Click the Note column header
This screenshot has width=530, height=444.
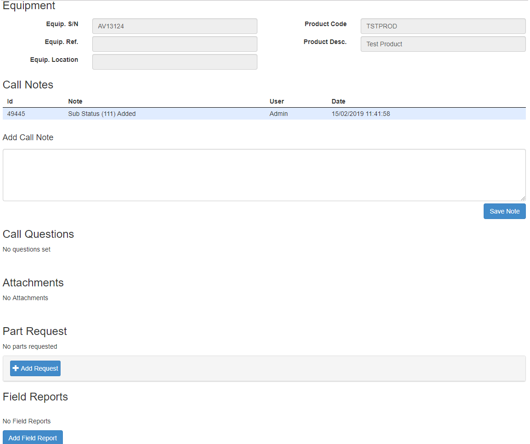tap(75, 101)
